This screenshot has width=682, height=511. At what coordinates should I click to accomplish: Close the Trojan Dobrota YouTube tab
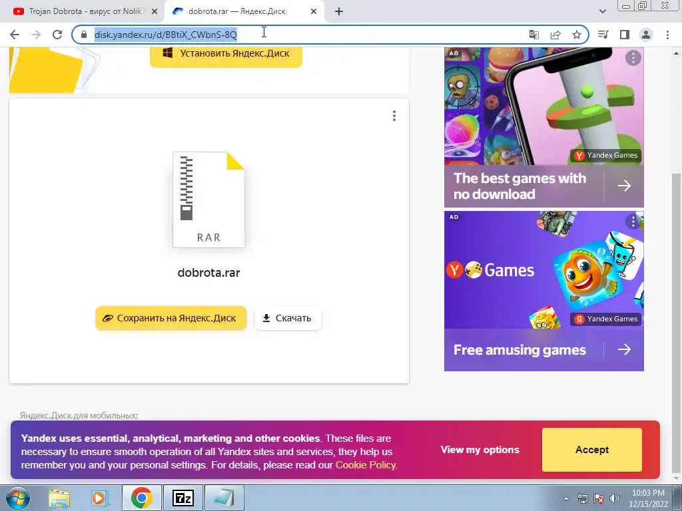pyautogui.click(x=155, y=12)
